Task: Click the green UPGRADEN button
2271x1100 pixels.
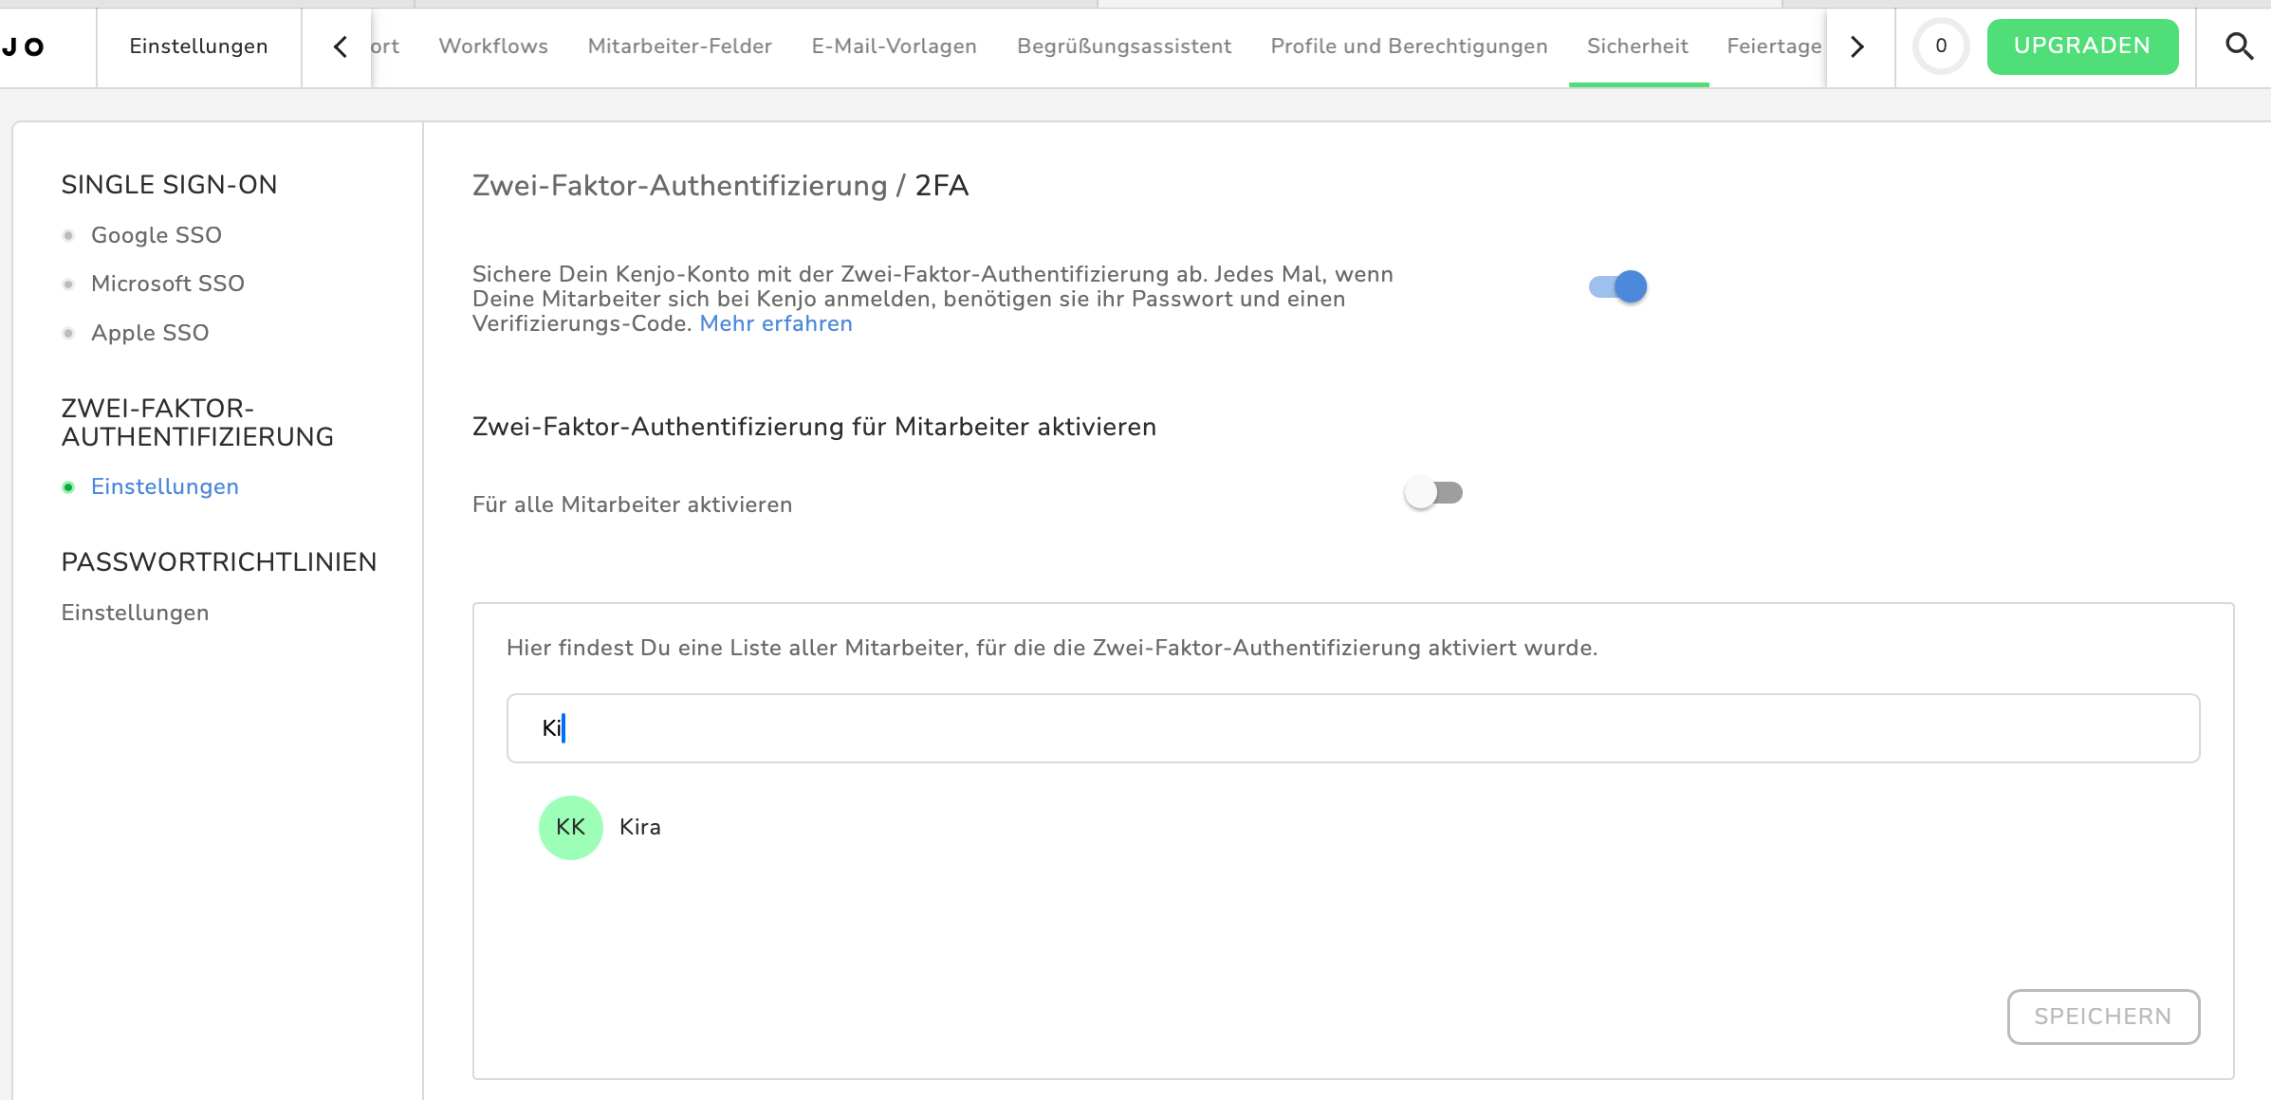Action: [2082, 46]
